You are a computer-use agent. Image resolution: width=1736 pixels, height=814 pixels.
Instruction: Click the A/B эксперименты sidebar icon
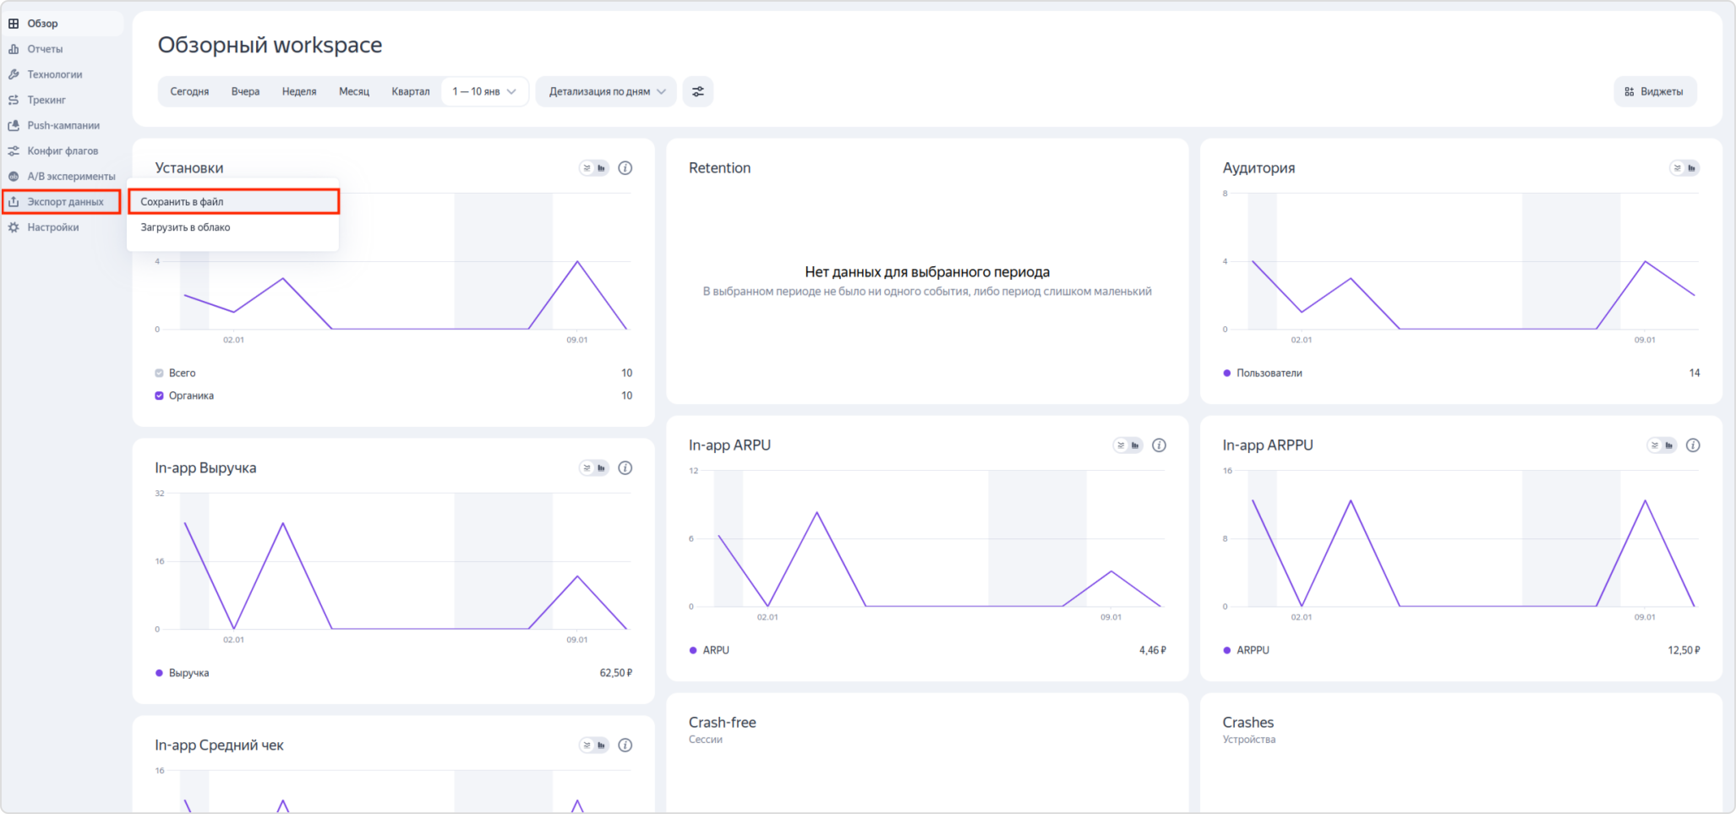pyautogui.click(x=14, y=177)
